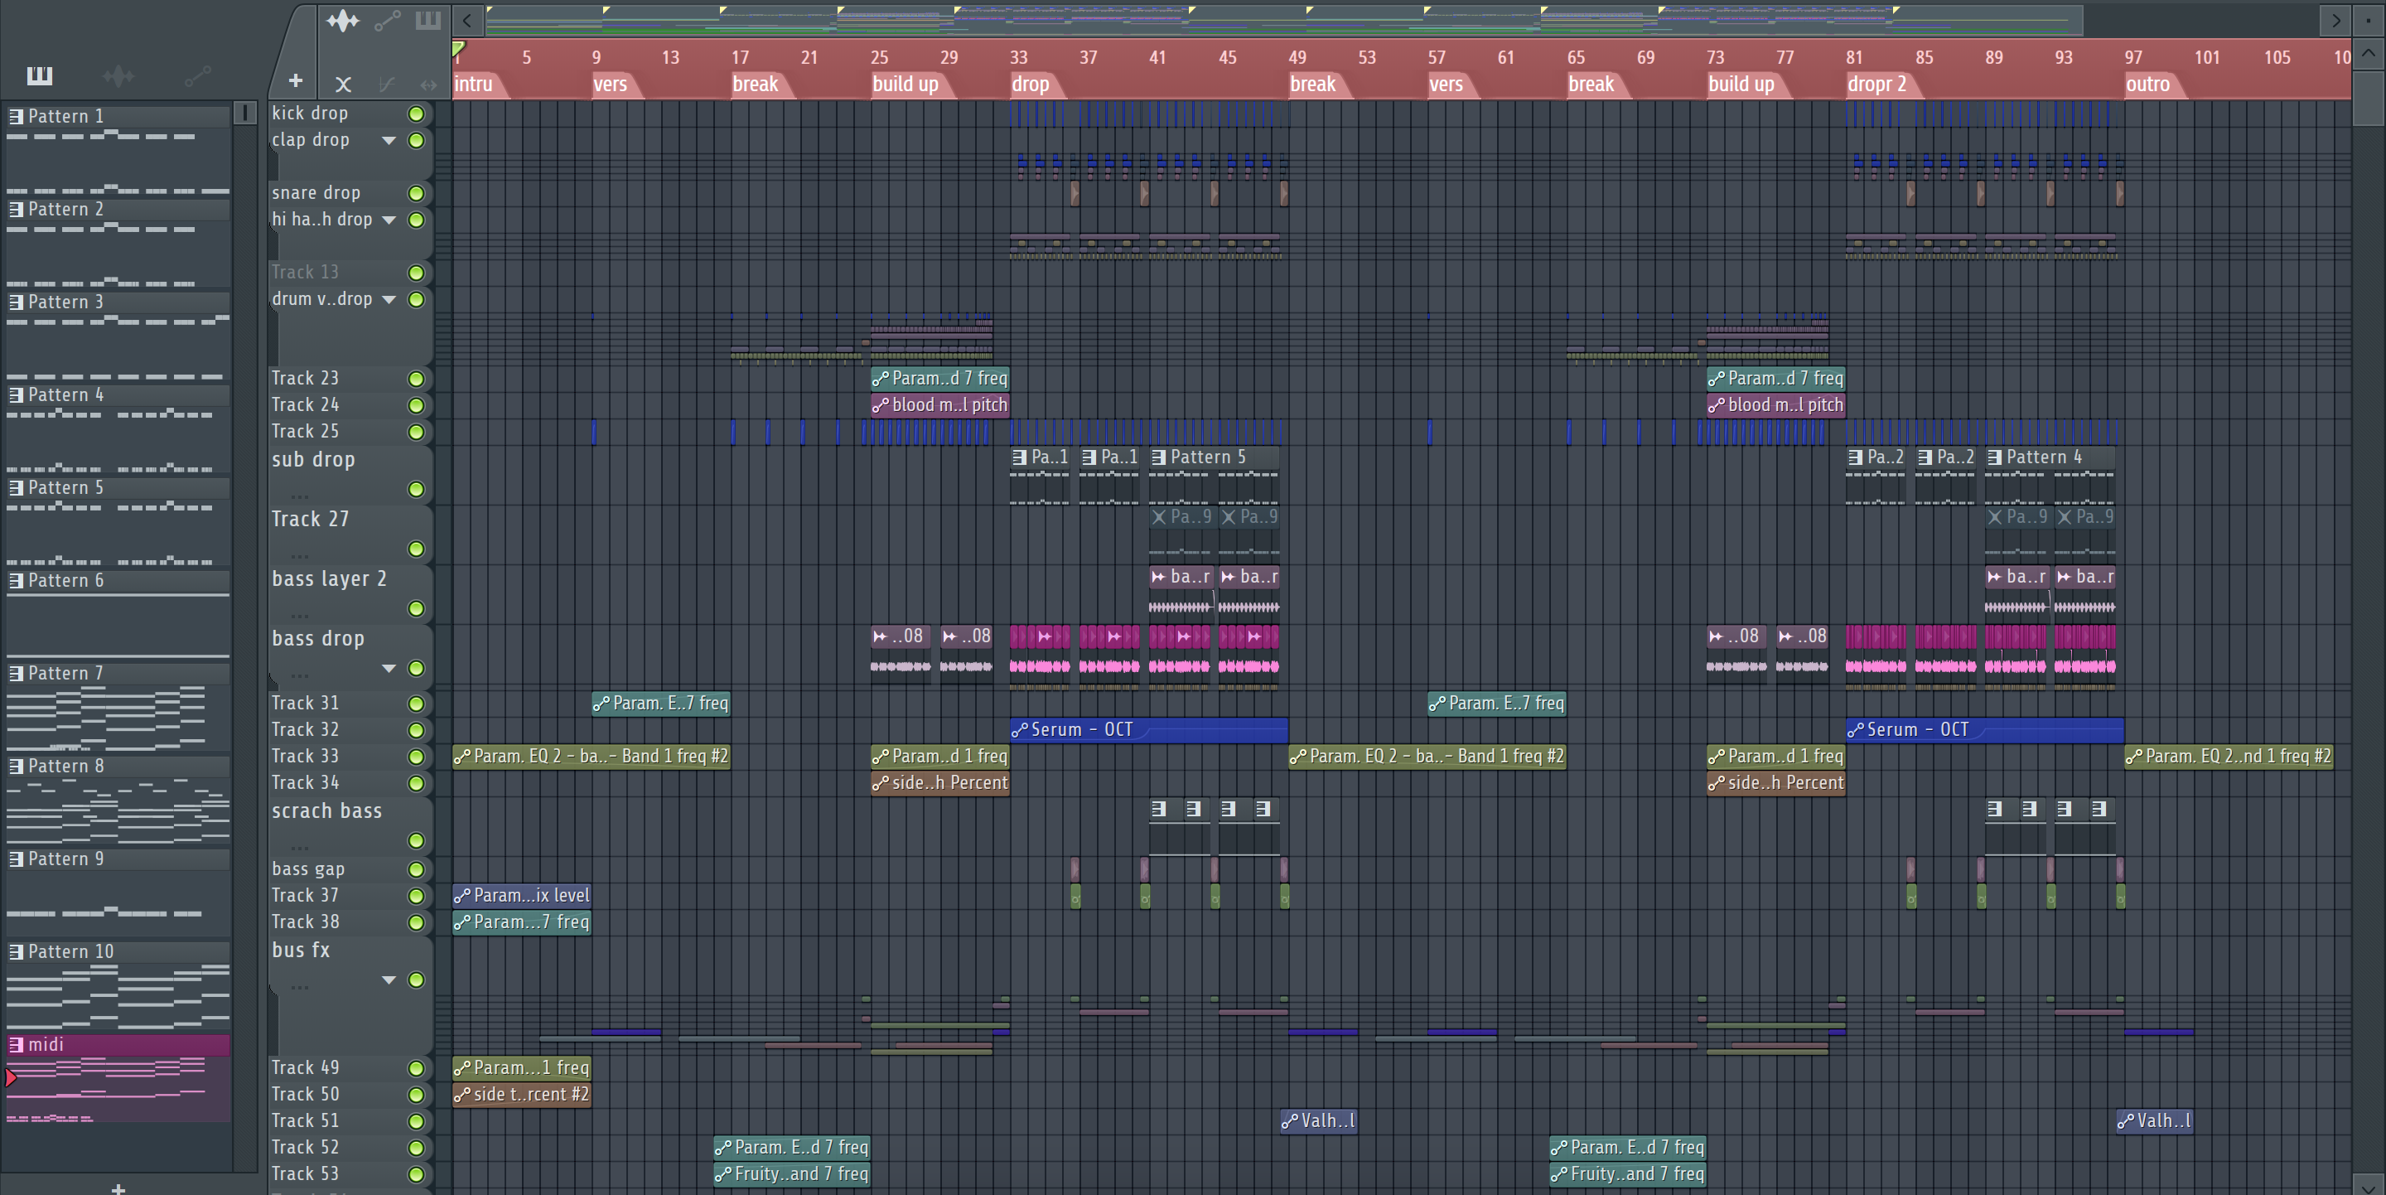The width and height of the screenshot is (2386, 1195).
Task: Click the plus button below the pattern list
Action: [118, 1188]
